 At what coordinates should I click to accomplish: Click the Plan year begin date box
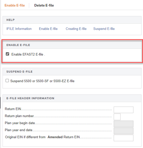coord(123,124)
